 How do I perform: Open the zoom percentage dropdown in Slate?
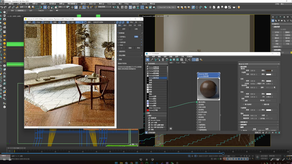click(257, 133)
